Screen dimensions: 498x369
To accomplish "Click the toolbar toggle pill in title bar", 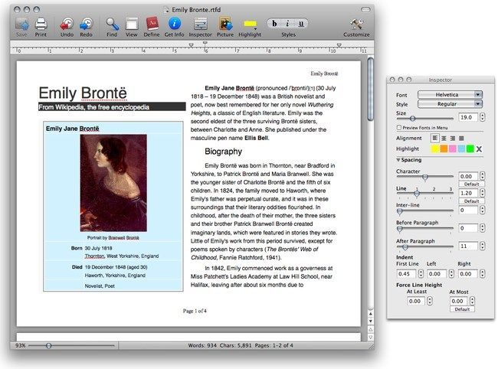I will point(366,9).
